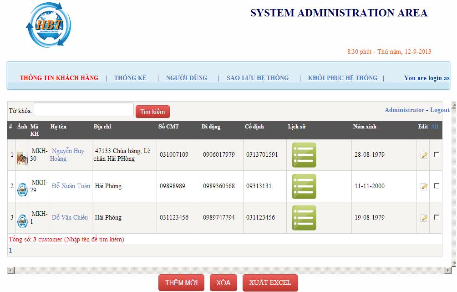Tick the checkbox for Đỗ Xuân Toàn
The width and height of the screenshot is (457, 292).
coord(437,186)
